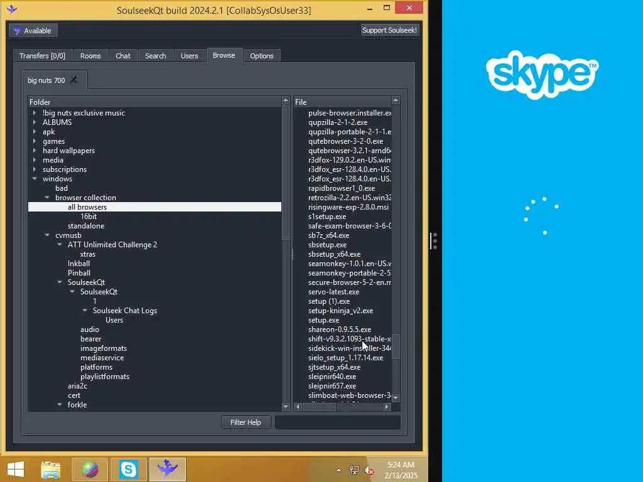This screenshot has height=482, width=643.
Task: Select file setup-kninja_v2.exe
Action: [341, 311]
